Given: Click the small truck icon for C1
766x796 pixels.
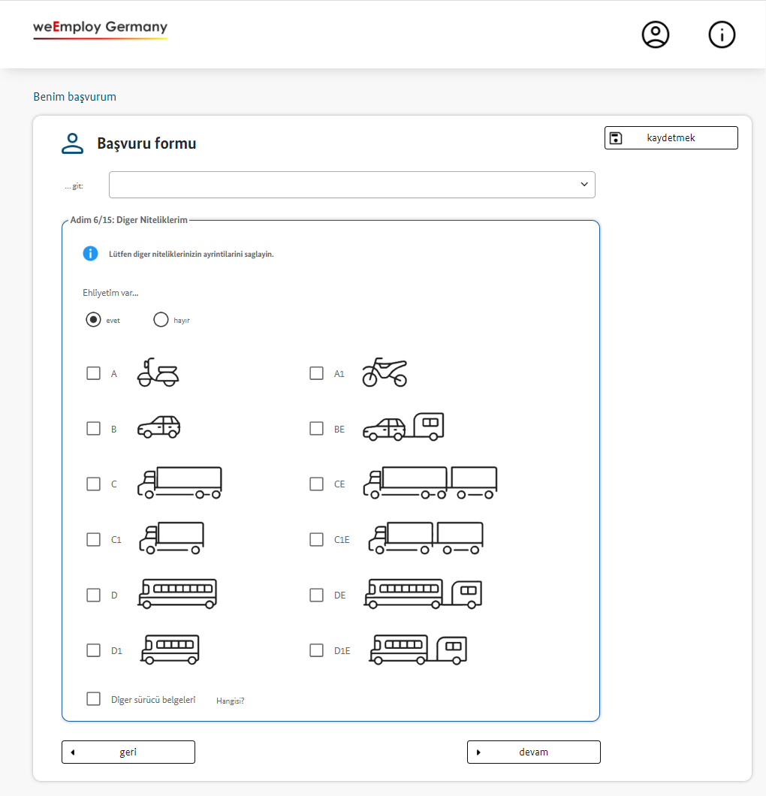Looking at the screenshot, I should click(171, 538).
